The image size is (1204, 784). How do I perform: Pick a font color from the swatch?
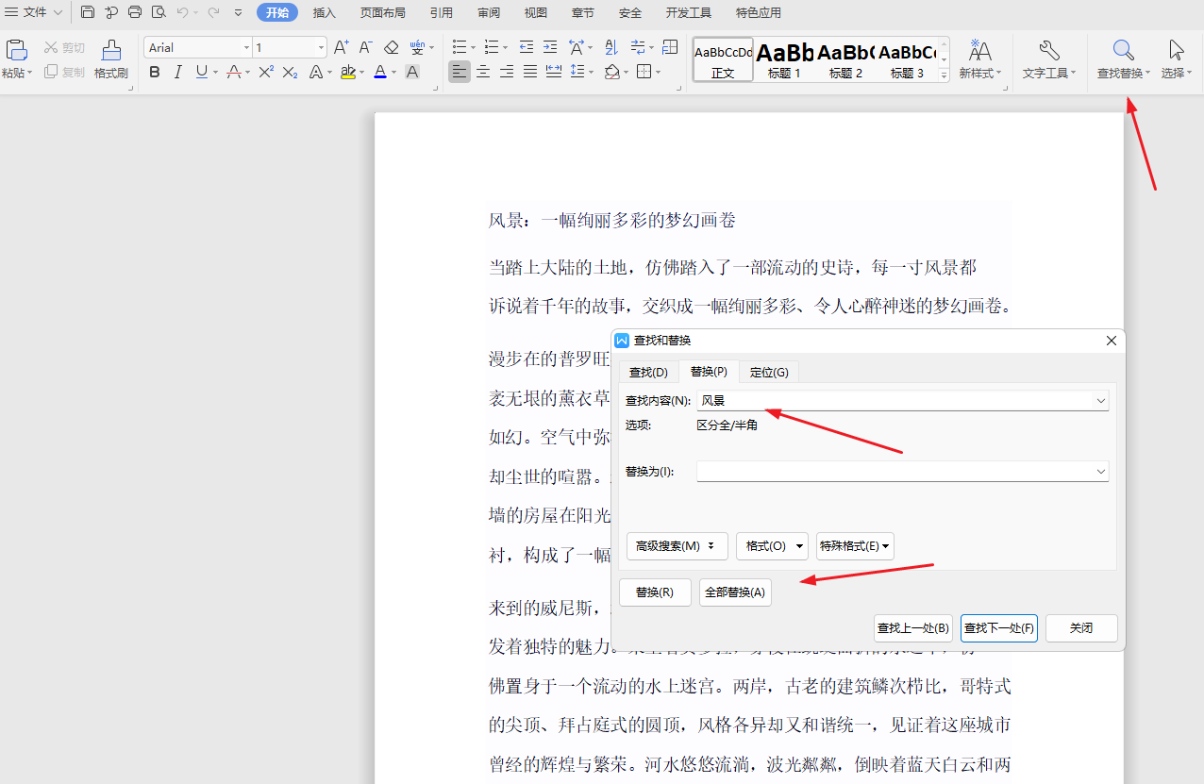click(379, 72)
